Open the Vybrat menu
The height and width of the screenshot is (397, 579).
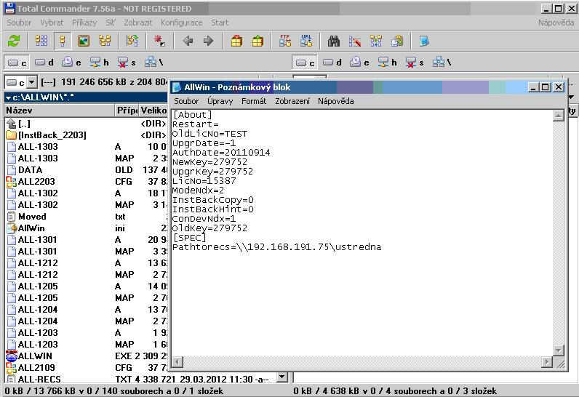pos(52,23)
